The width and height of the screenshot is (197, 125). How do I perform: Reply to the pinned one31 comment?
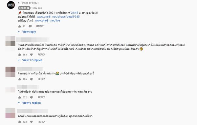pos(40,26)
